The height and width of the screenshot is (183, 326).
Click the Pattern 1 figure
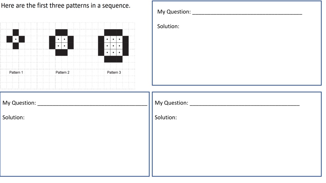pos(16,39)
